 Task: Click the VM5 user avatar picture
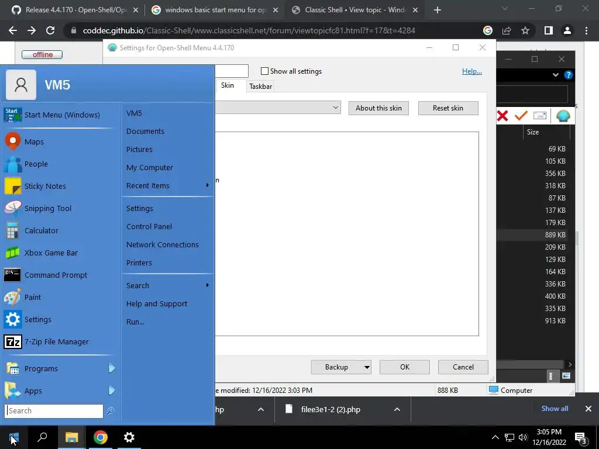coord(21,85)
